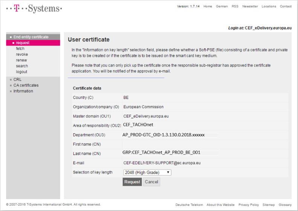
Task: Open the Privacy Policy footer link
Action: pos(248,205)
